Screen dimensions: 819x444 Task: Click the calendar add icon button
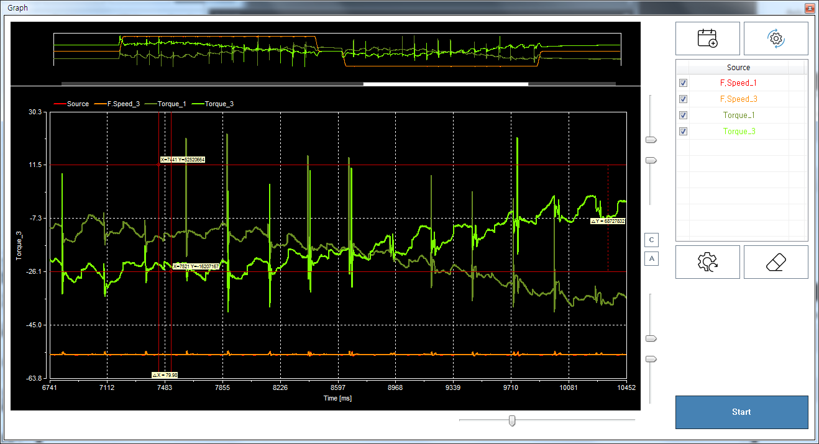pyautogui.click(x=707, y=39)
